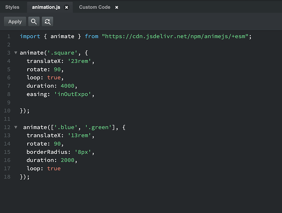Switch to the Styles tab
Image resolution: width=282 pixels, height=213 pixels.
(12, 7)
